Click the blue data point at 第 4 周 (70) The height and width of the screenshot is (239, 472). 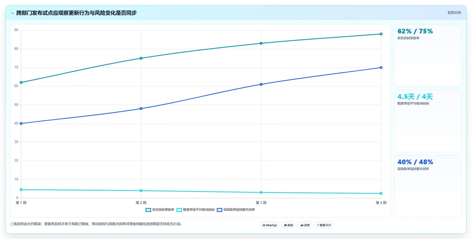(381, 68)
